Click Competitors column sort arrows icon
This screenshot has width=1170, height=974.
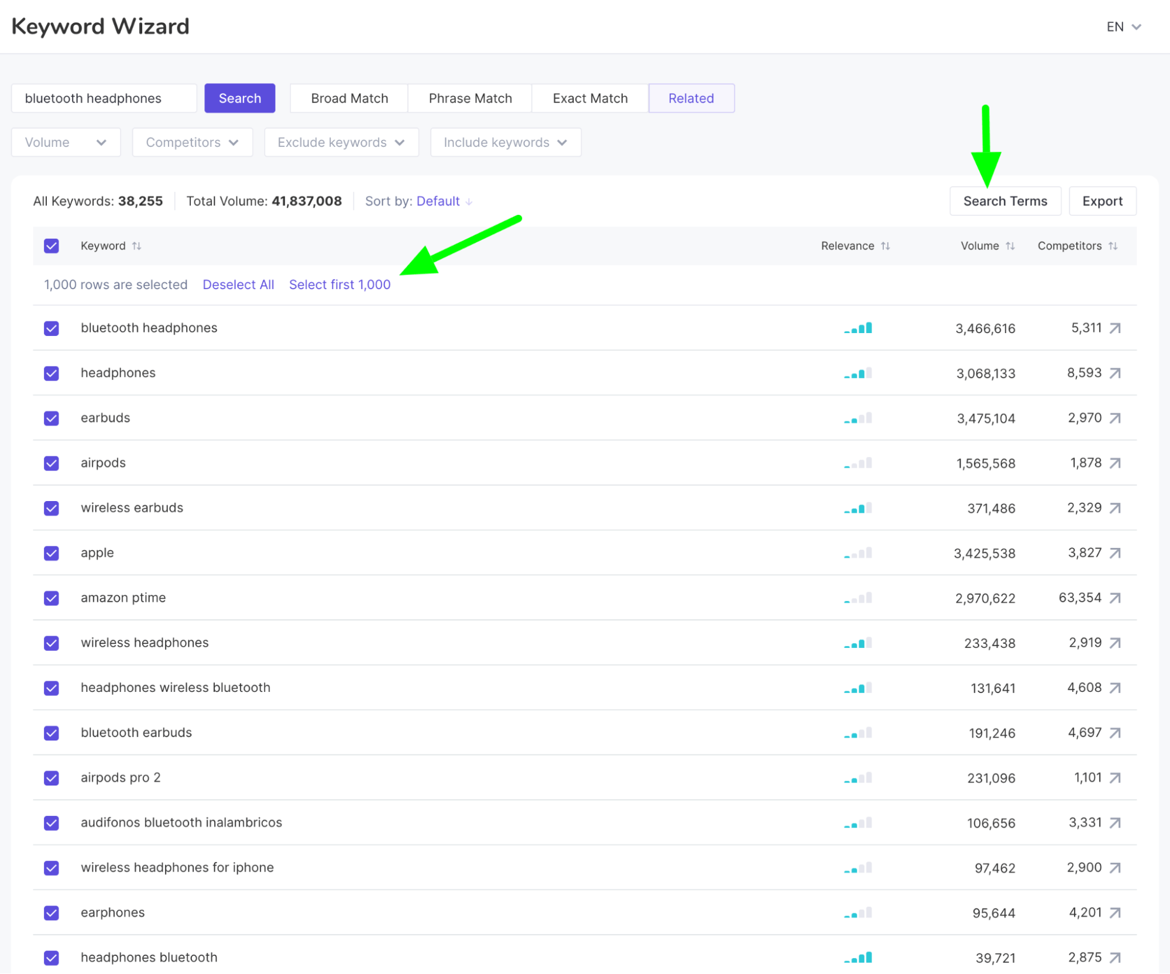pos(1113,246)
